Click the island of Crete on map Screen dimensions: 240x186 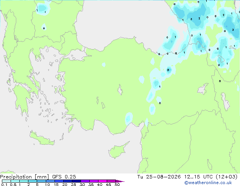(x=42, y=139)
